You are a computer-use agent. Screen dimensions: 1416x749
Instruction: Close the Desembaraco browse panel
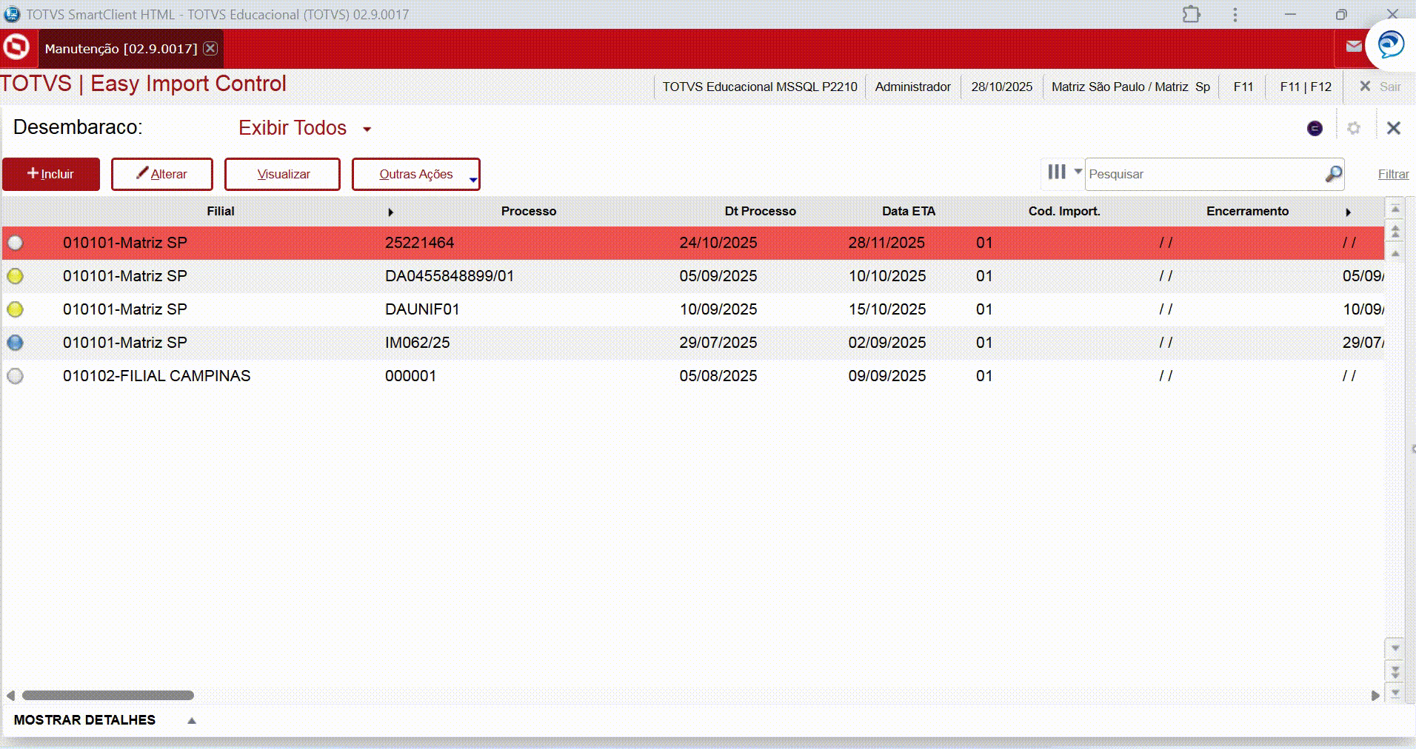(1393, 128)
